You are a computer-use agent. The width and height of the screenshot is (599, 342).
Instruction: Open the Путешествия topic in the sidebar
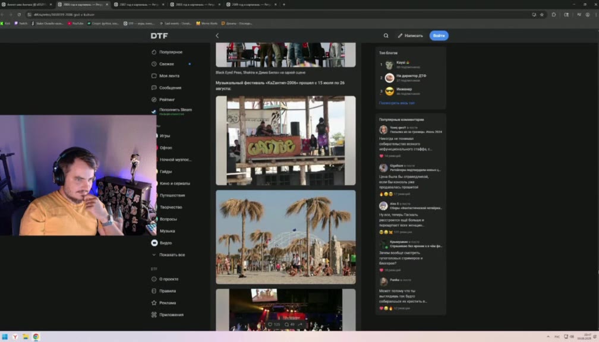[x=172, y=195]
